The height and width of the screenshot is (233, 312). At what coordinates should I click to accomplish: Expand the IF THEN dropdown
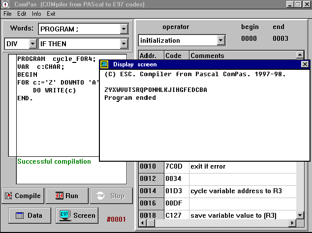[x=124, y=44]
